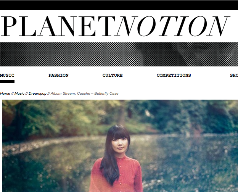Click the black underline beneath MUSIC
This screenshot has width=238, height=192.
tap(7, 81)
